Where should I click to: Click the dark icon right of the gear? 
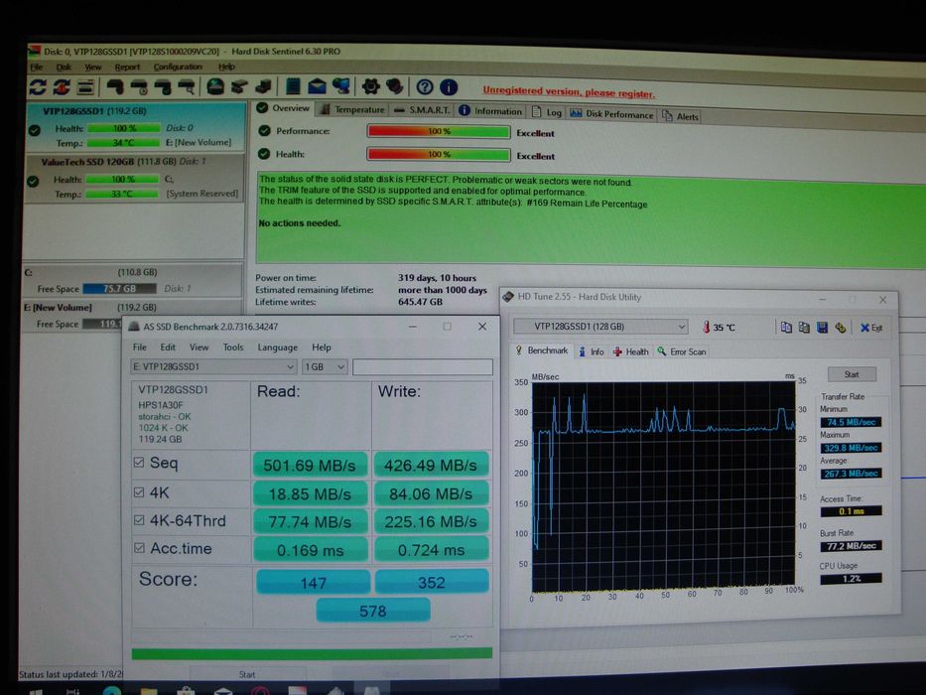coord(394,87)
